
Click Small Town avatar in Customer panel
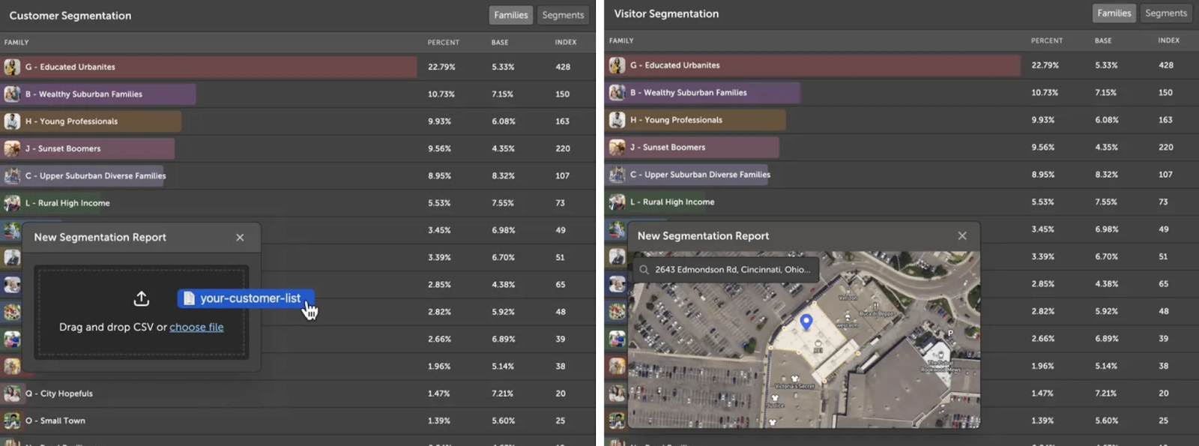(12, 421)
